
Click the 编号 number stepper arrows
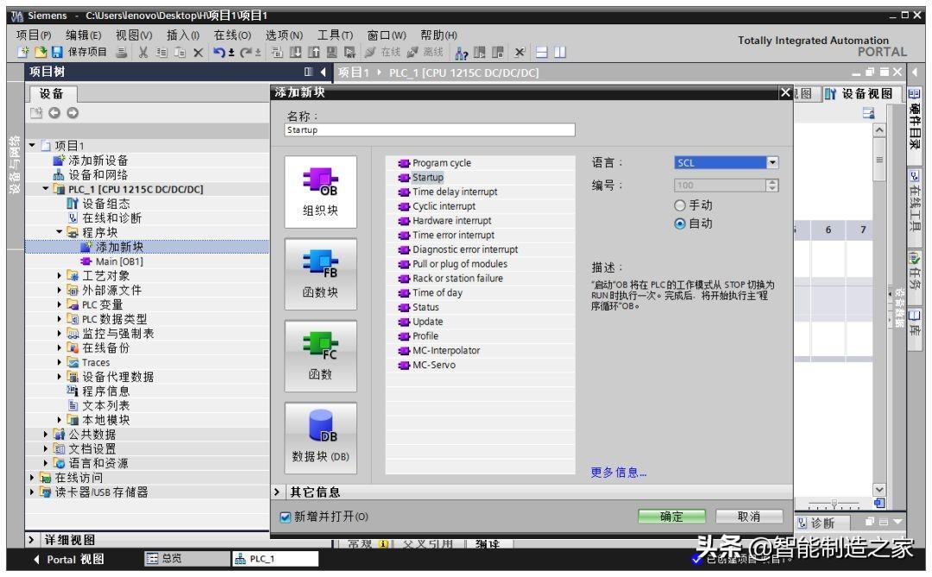[x=772, y=185]
